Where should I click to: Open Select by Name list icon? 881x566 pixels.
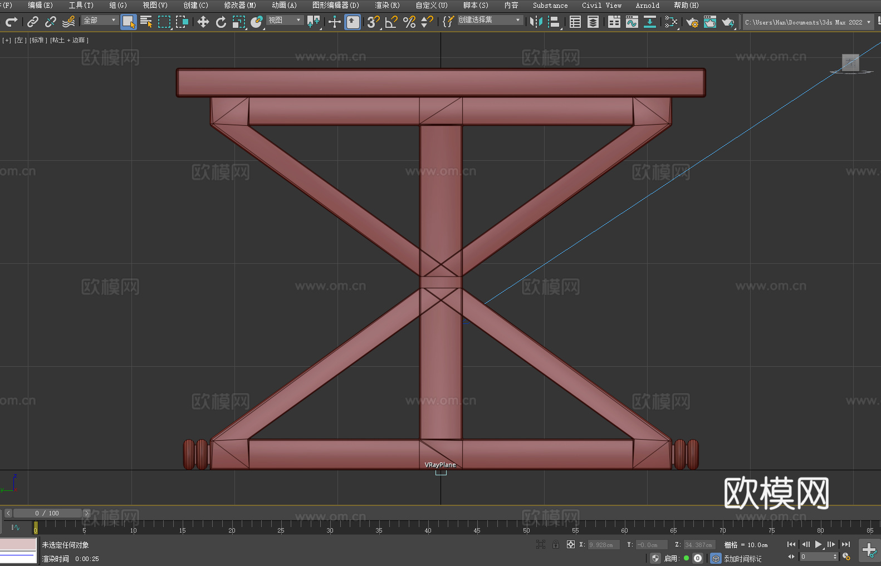click(146, 22)
